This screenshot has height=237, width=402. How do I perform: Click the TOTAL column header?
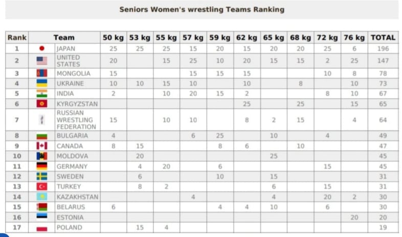(383, 38)
